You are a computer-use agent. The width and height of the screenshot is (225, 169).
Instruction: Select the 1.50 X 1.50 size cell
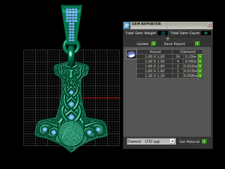pyautogui.click(x=155, y=61)
